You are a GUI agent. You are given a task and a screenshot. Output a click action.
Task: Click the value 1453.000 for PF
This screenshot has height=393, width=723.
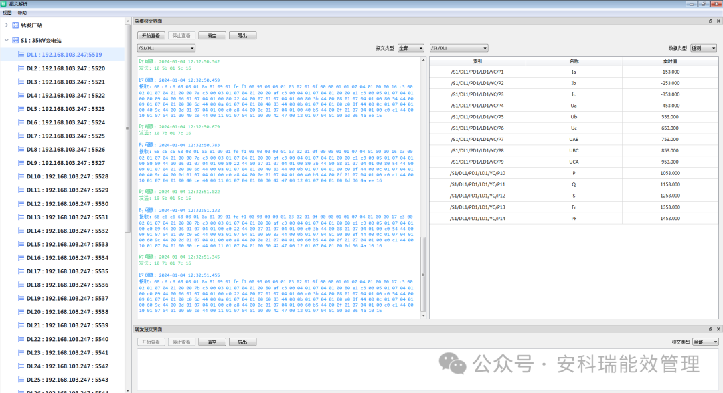click(x=670, y=218)
